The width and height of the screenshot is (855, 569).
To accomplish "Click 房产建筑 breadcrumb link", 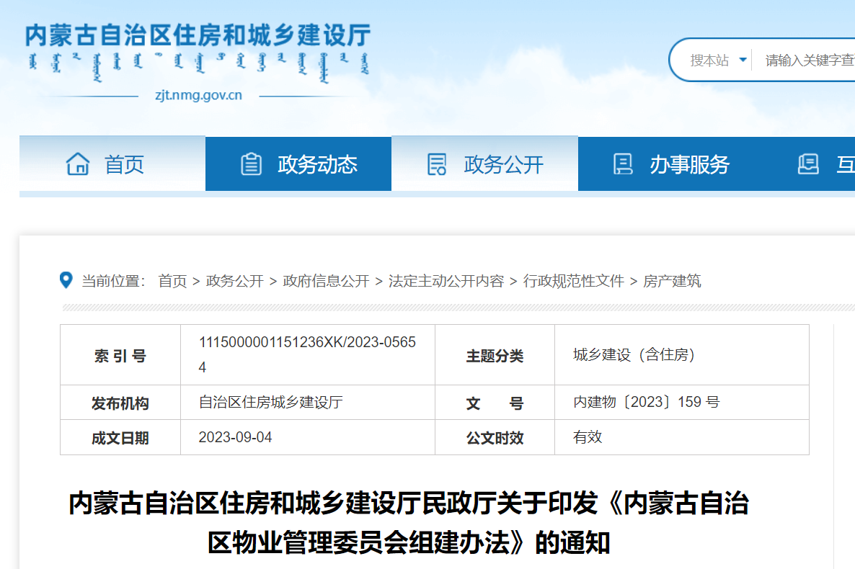I will (672, 281).
